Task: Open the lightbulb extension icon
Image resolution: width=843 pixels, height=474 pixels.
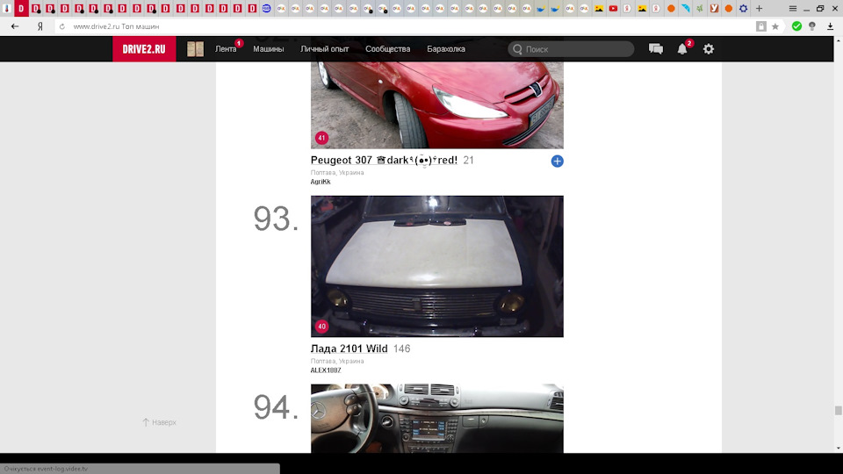Action: (812, 25)
